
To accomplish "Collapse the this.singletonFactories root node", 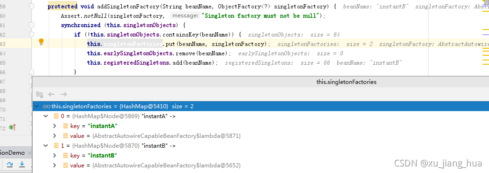I will point(37,106).
